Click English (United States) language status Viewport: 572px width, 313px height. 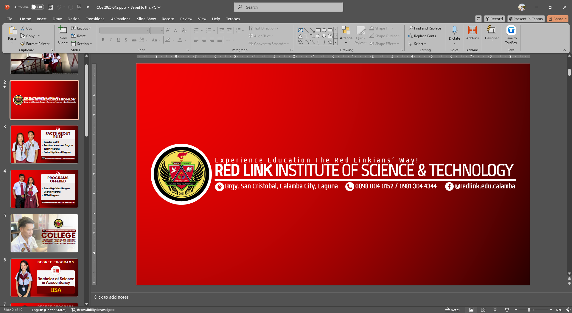[x=49, y=310]
